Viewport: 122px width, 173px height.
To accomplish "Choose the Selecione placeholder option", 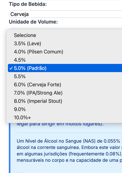I will [65, 35].
